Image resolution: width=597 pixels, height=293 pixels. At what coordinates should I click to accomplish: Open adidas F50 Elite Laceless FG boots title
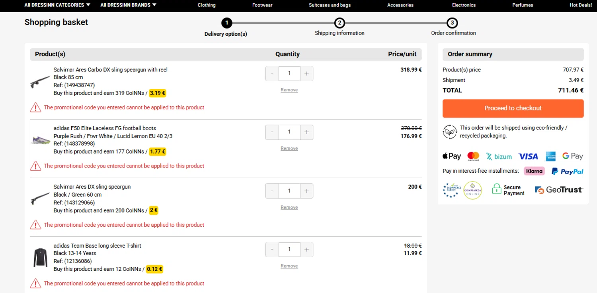coord(105,128)
